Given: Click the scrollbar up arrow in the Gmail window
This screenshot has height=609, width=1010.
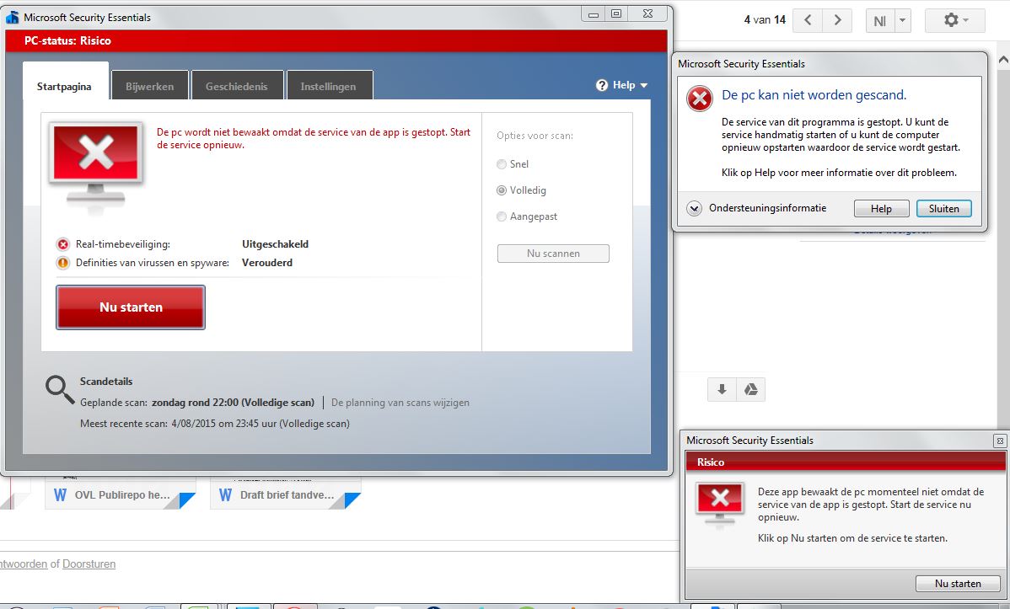Looking at the screenshot, I should coord(1003,60).
